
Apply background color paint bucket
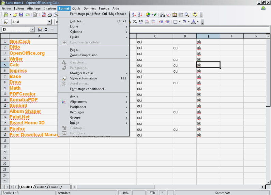(x=184, y=21)
